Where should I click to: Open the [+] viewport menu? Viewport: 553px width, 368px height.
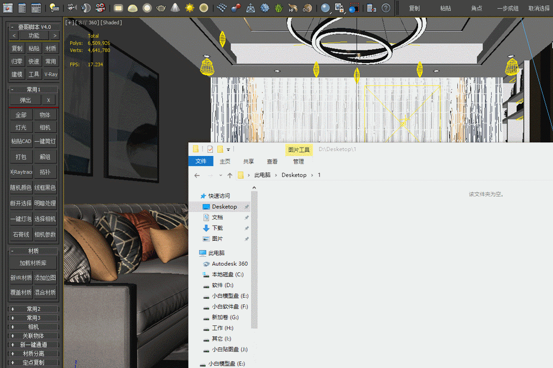70,23
